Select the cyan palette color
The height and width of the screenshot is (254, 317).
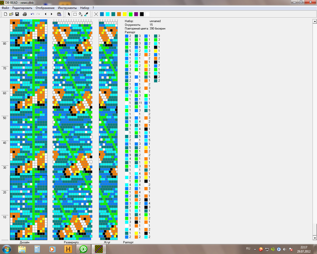(x=107, y=14)
